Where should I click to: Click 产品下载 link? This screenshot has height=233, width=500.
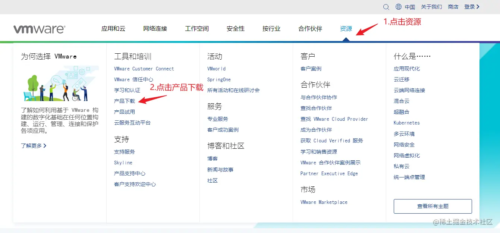[125, 101]
